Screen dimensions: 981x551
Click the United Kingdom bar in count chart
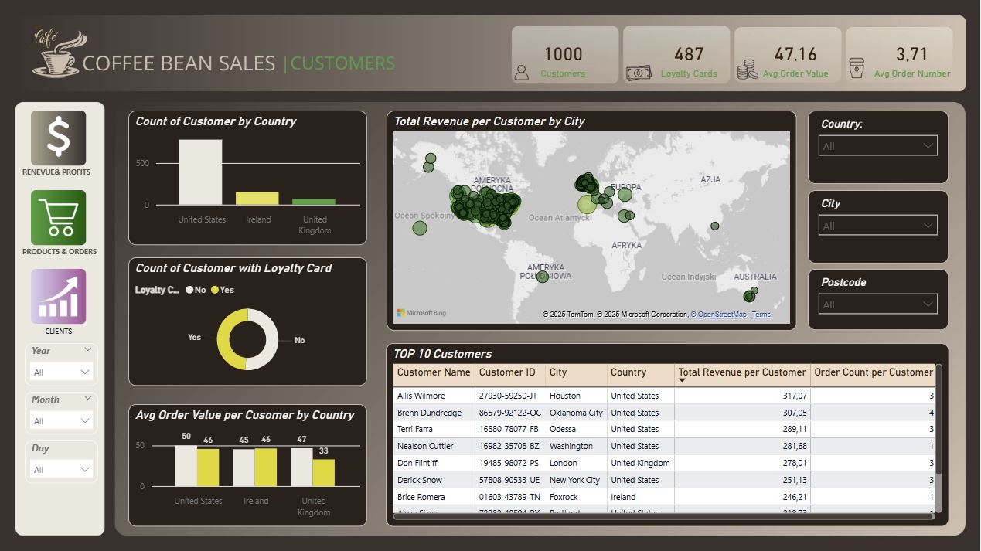coord(314,202)
